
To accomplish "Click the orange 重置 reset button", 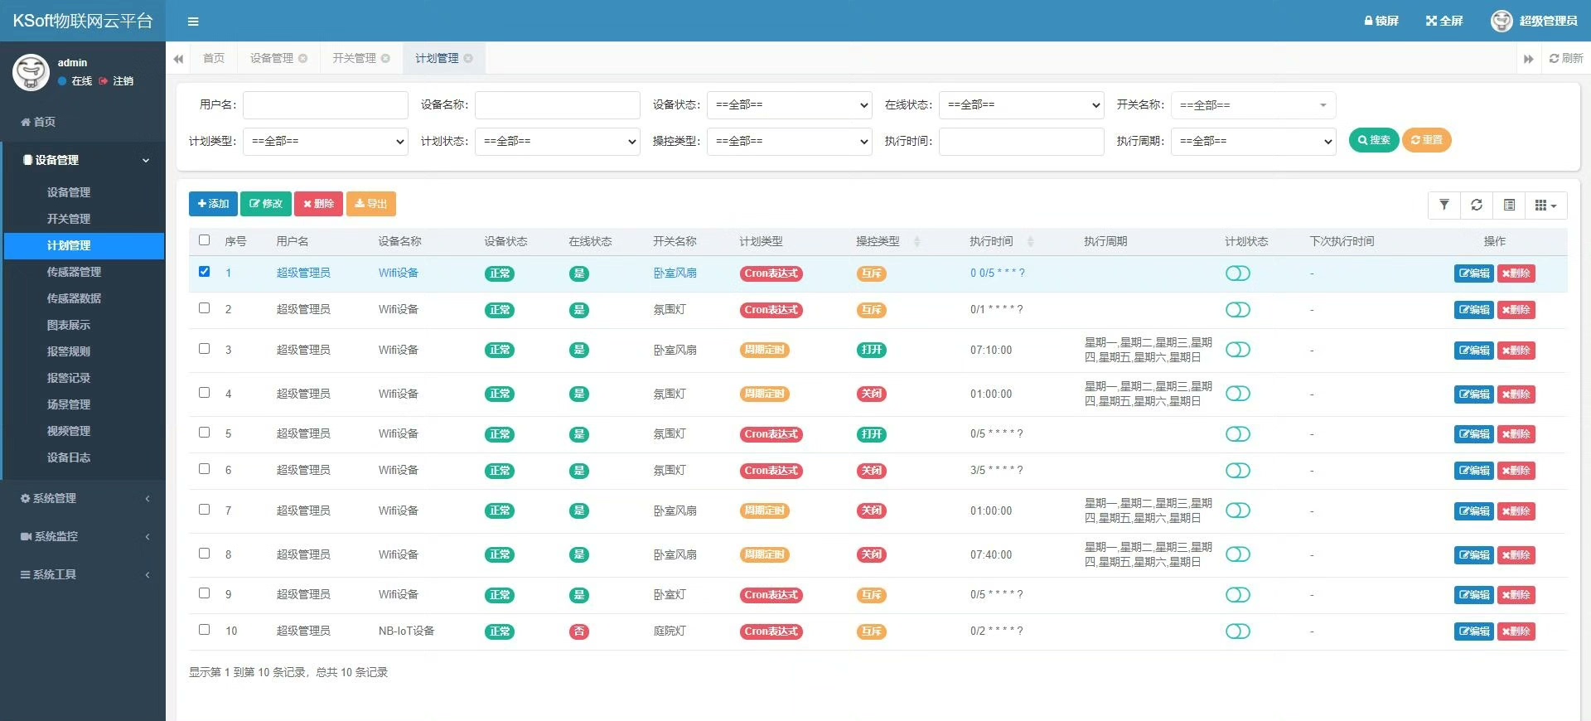I will (1426, 141).
